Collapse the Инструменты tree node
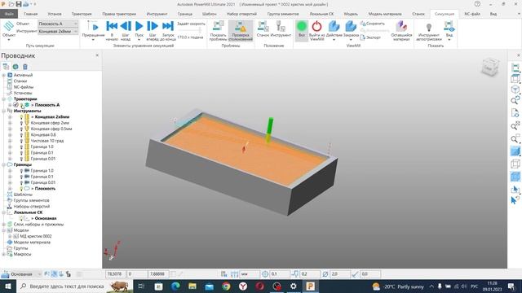This screenshot has width=522, height=293. pyautogui.click(x=3, y=111)
